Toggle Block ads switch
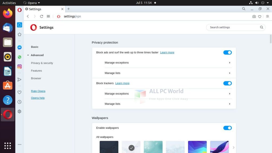Image resolution: width=272 pixels, height=153 pixels. click(x=227, y=52)
